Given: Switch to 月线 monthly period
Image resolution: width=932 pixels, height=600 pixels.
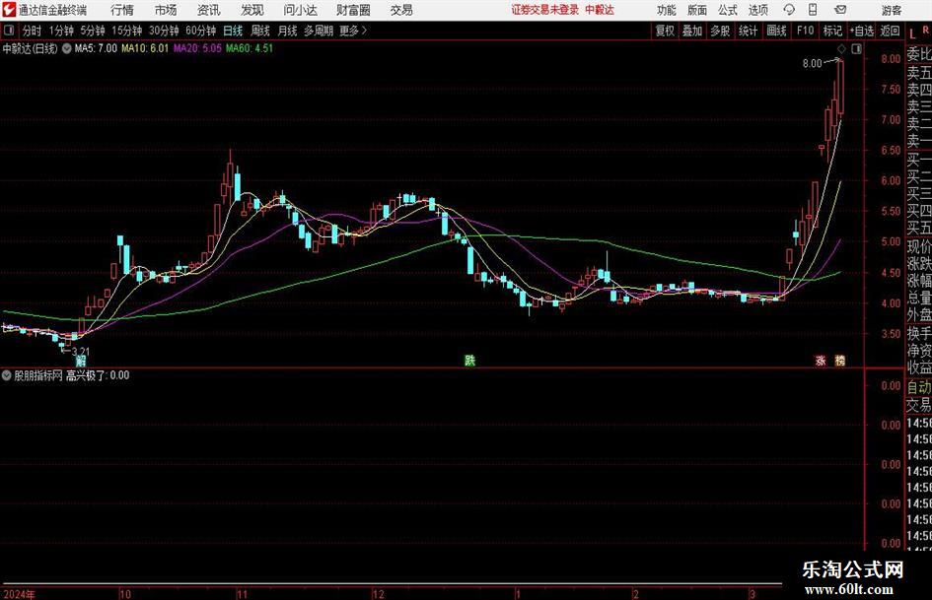Looking at the screenshot, I should tap(287, 31).
